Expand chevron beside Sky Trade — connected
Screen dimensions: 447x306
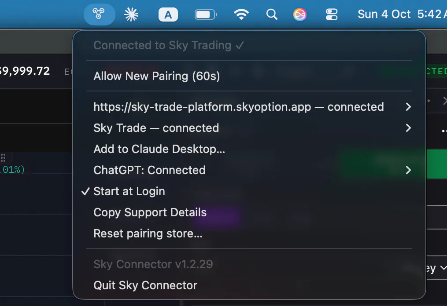408,128
